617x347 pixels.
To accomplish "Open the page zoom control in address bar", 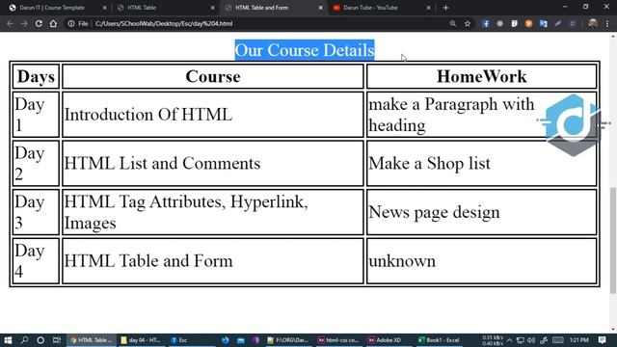I will tap(453, 23).
